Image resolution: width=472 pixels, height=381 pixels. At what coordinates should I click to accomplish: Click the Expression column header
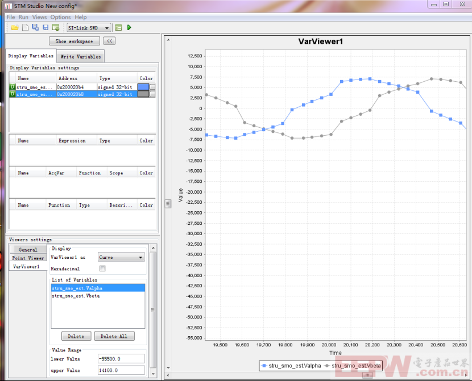pyautogui.click(x=76, y=141)
